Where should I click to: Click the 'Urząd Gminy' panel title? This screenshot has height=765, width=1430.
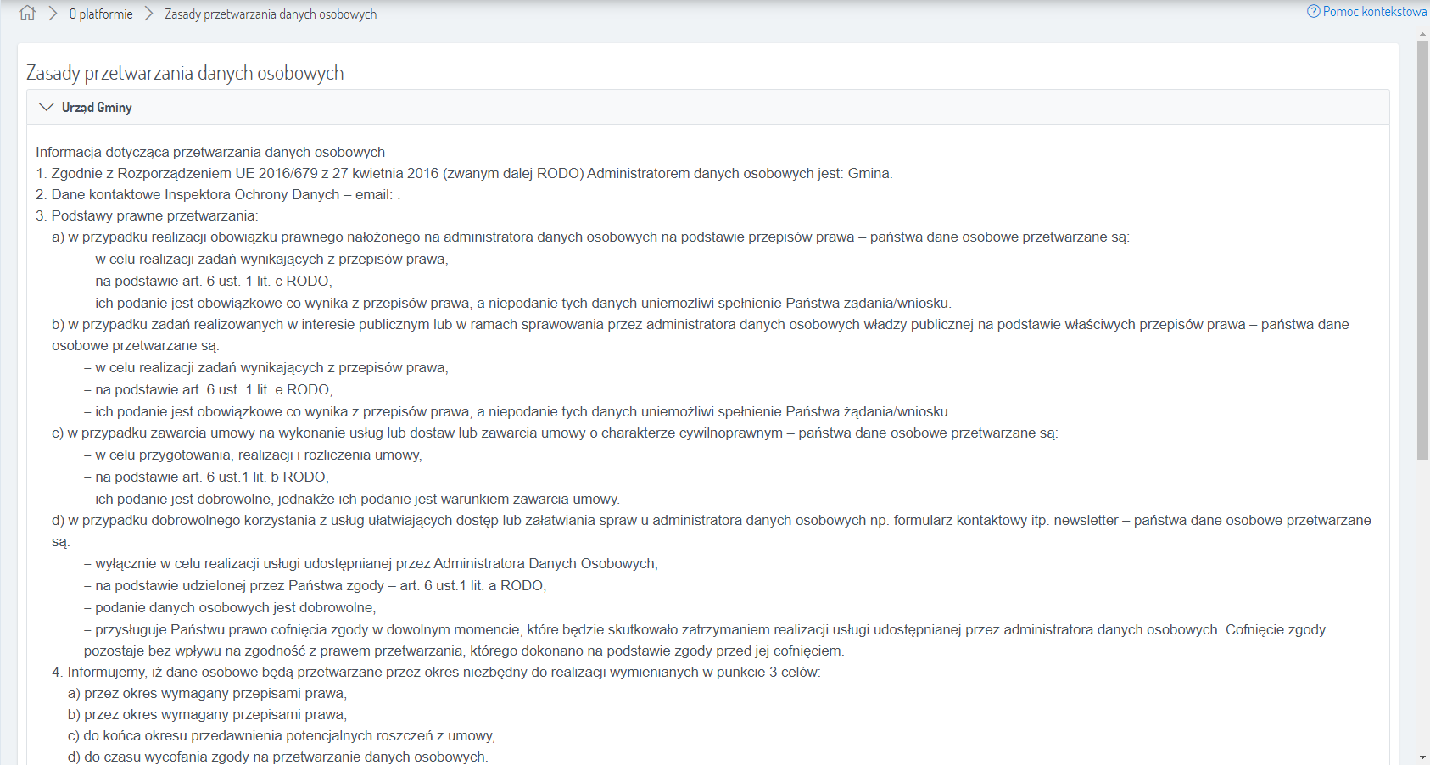coord(97,108)
